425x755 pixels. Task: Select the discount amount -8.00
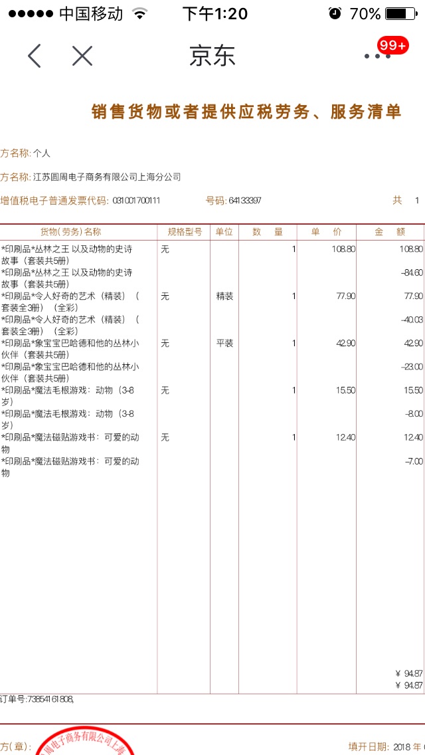pyautogui.click(x=414, y=413)
